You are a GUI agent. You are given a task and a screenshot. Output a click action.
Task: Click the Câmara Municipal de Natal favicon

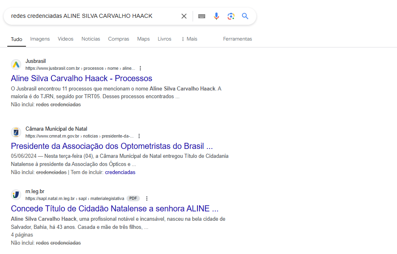click(x=16, y=132)
